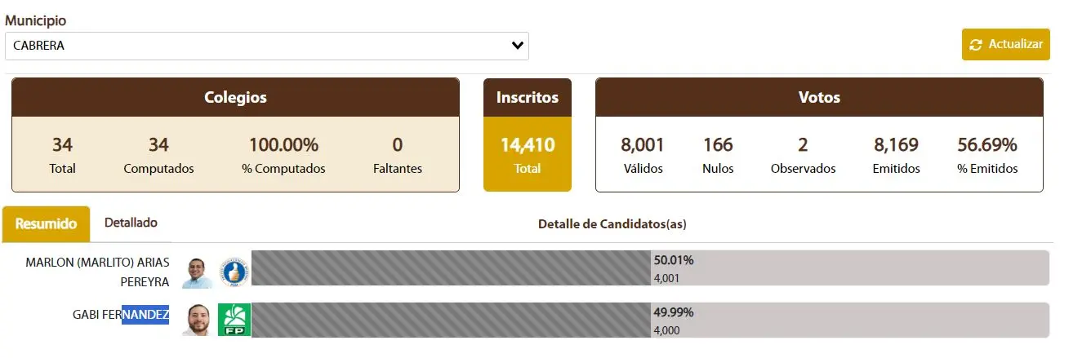
Task: Click the 56.69% Emitidos figure
Action: 986,146
